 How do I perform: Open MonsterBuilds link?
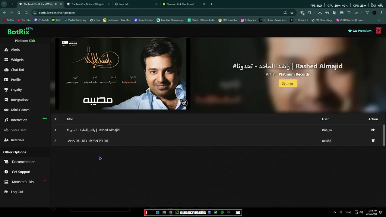click(23, 182)
